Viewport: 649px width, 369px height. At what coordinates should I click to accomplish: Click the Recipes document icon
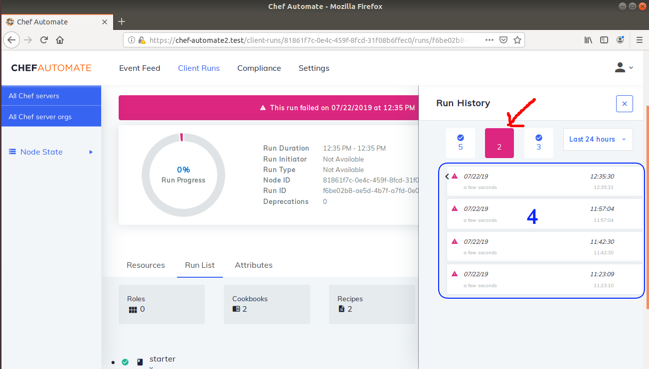tap(341, 308)
